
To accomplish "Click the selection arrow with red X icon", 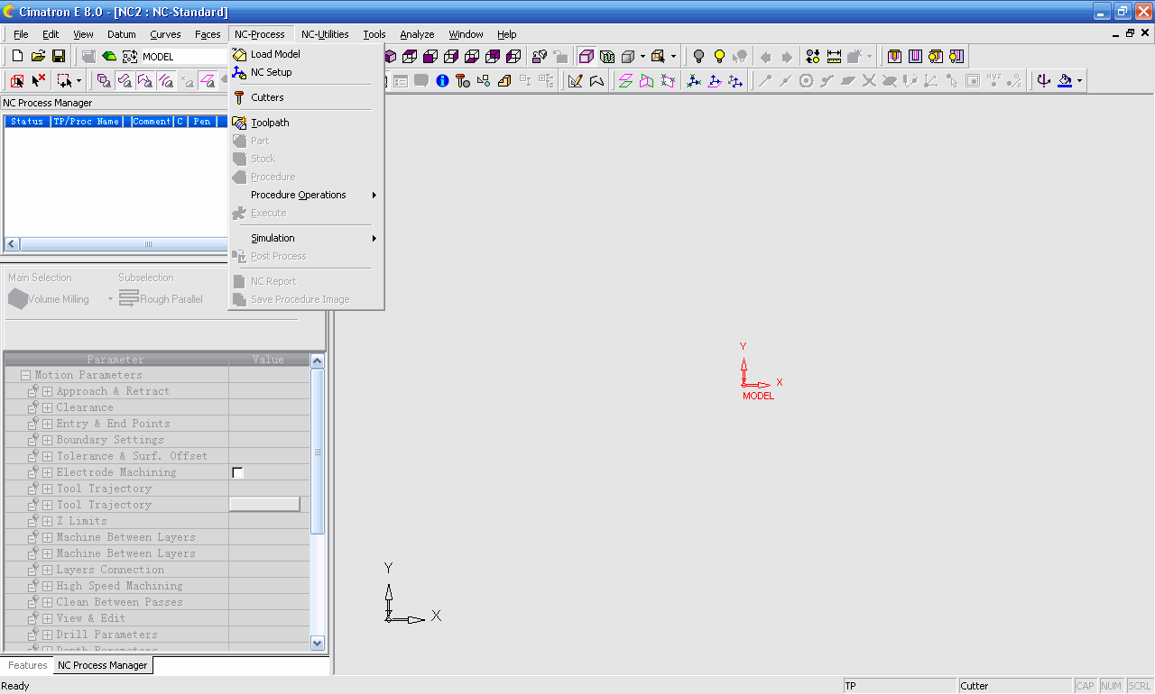I will click(x=39, y=81).
